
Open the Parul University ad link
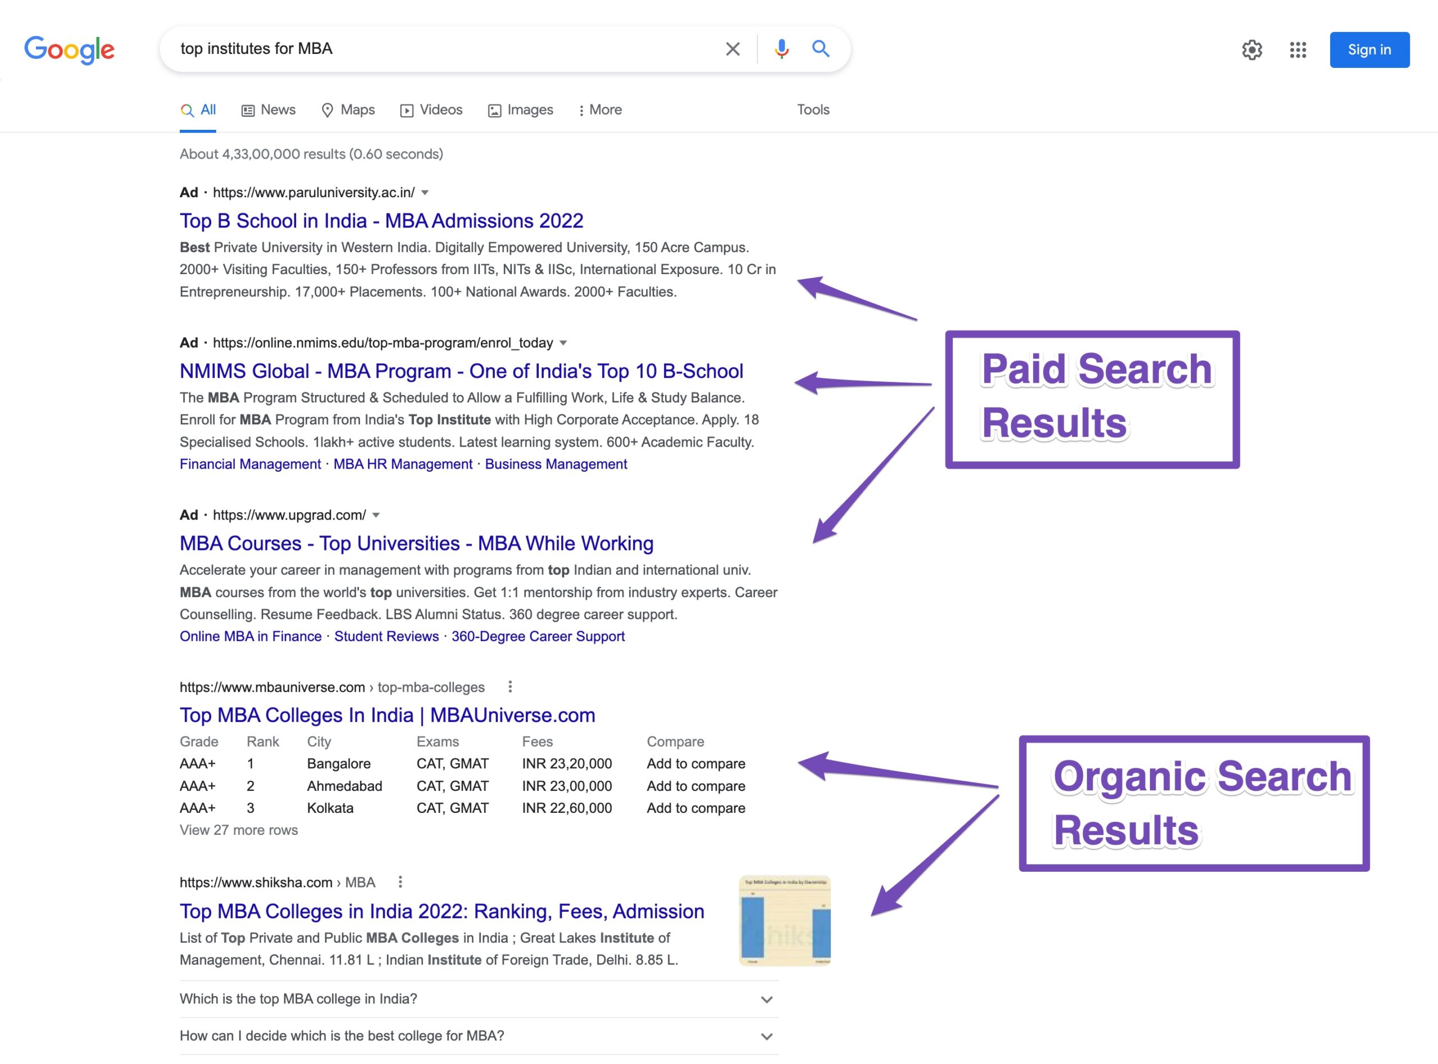coord(381,220)
